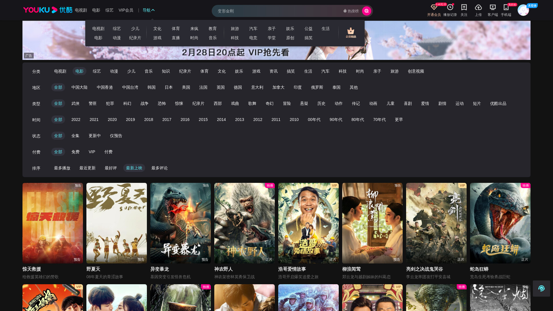Open 播放记录 history clock icon
This screenshot has width=553, height=311.
tap(450, 7)
